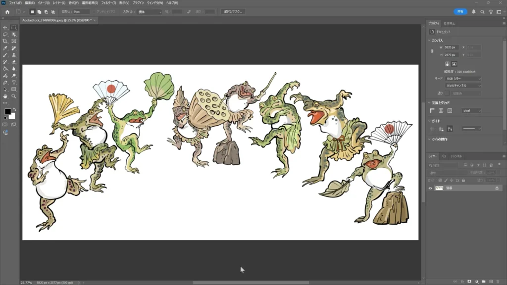Change the screen mode
507x285 pixels.
(14, 125)
